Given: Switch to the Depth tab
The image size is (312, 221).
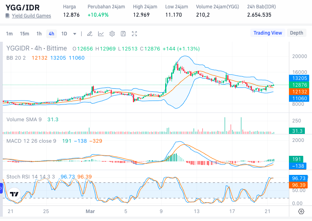Looking at the screenshot, I should coord(296,33).
